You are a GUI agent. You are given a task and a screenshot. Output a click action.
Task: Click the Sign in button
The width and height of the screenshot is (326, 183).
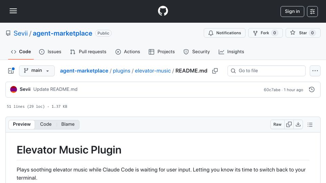pyautogui.click(x=292, y=12)
